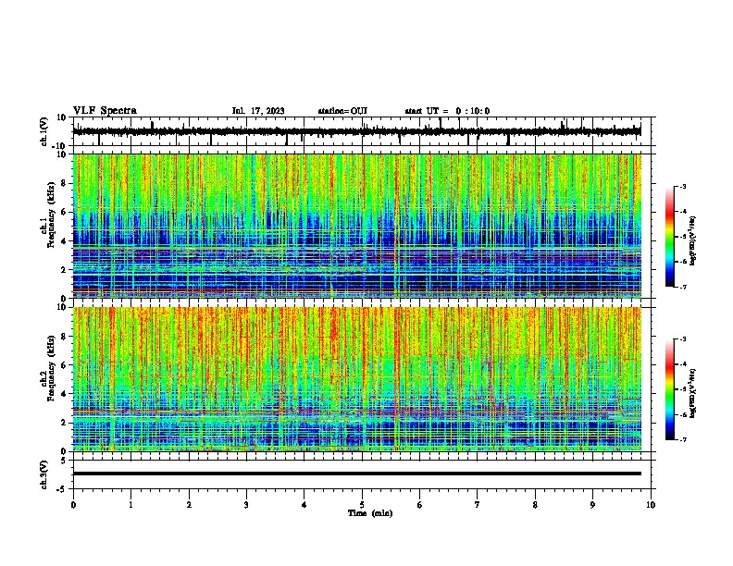Click the ch.1 color scale "log(PSD)" unit label
The height and width of the screenshot is (566, 733).
point(693,241)
